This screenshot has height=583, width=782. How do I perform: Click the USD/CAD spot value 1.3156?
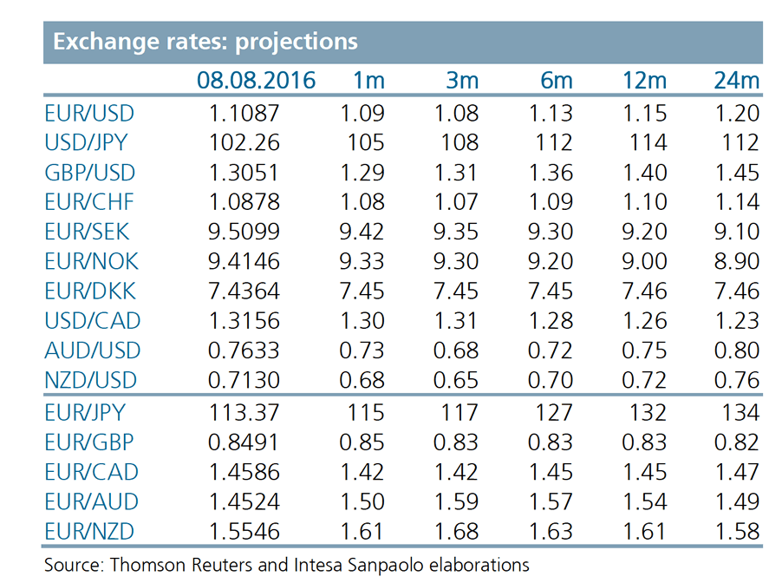pyautogui.click(x=244, y=320)
